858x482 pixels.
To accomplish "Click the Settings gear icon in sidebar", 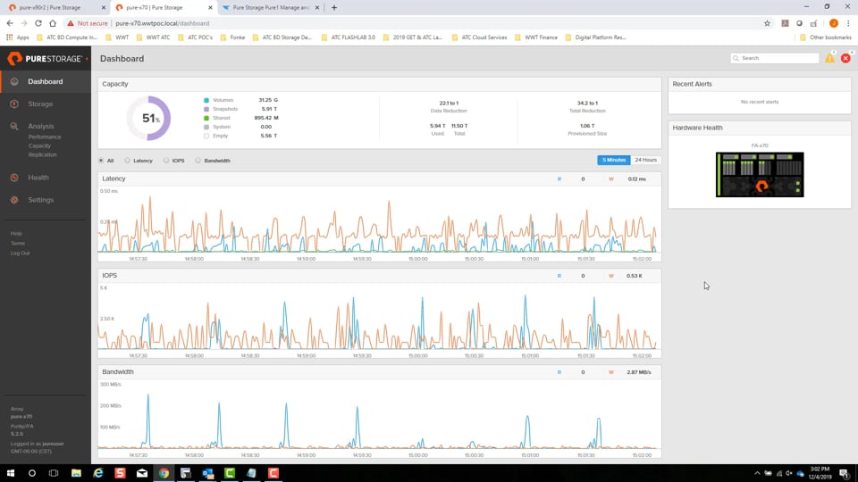I will tap(14, 200).
